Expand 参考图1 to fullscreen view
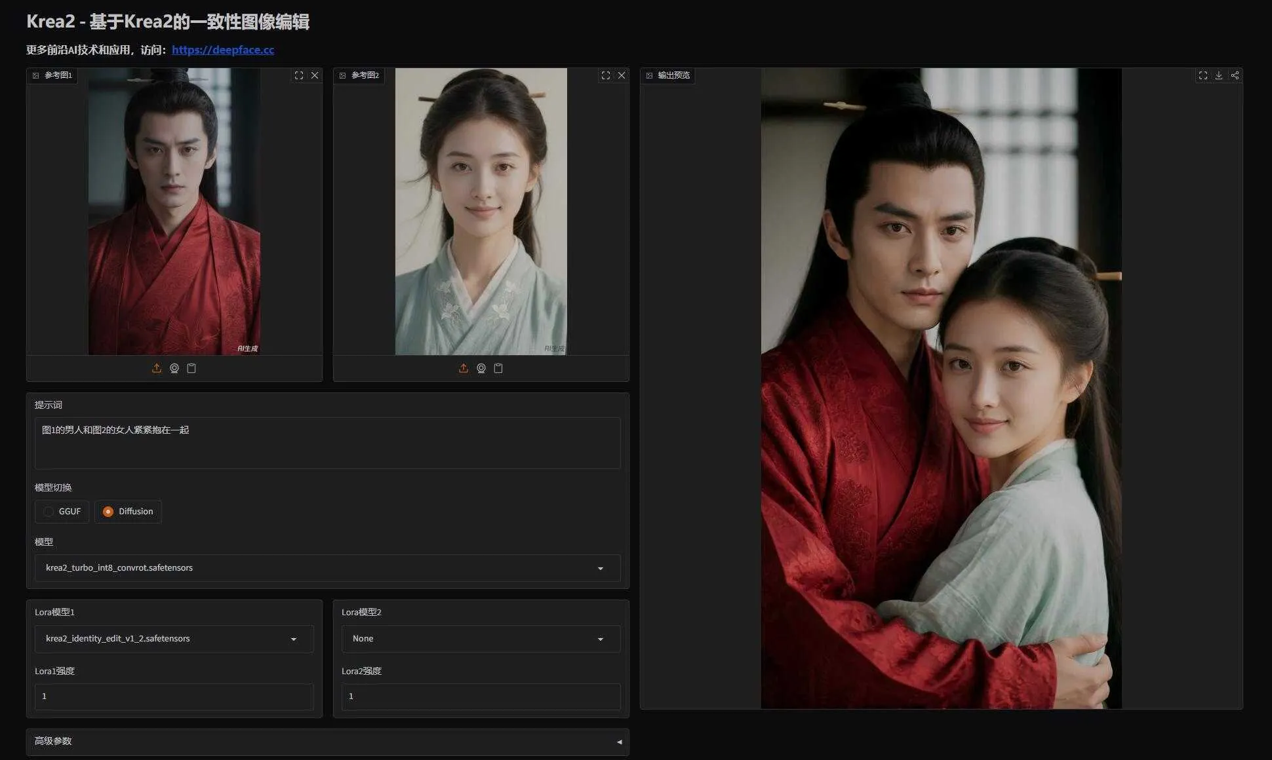The height and width of the screenshot is (760, 1272). pyautogui.click(x=299, y=75)
